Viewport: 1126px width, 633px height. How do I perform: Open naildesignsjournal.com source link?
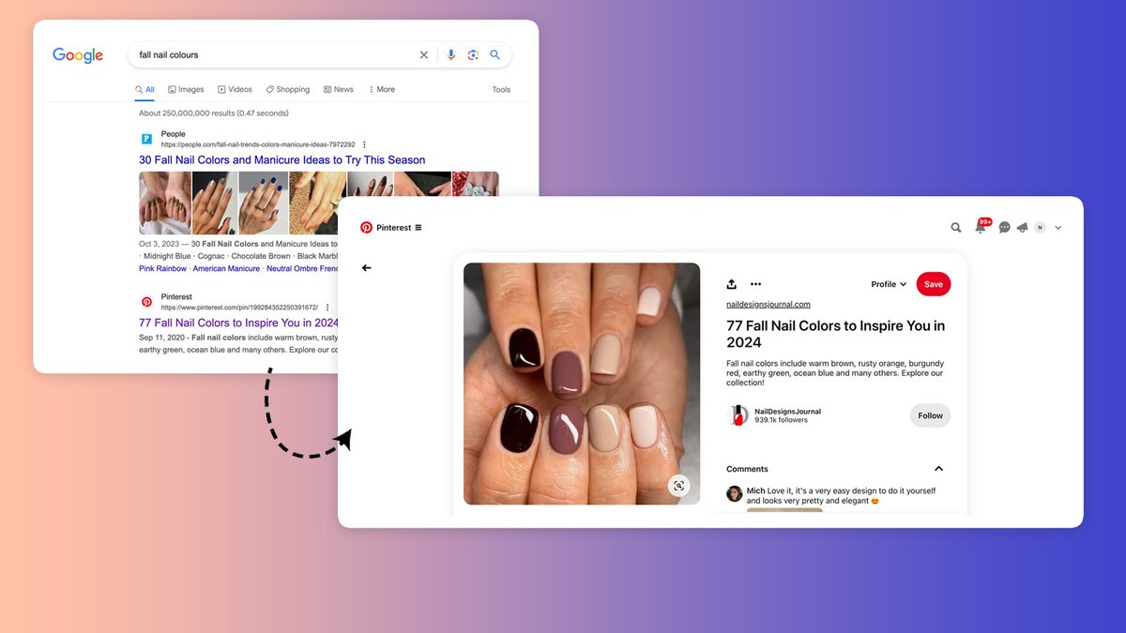click(768, 305)
